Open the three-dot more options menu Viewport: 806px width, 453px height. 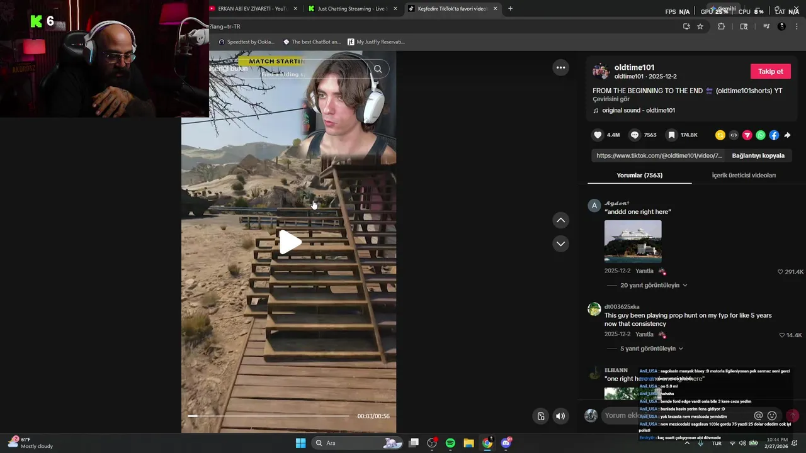point(560,67)
